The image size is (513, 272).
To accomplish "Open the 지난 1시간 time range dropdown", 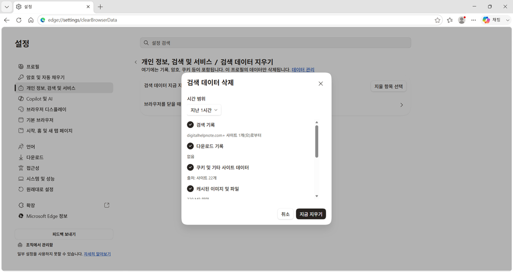I will (204, 110).
